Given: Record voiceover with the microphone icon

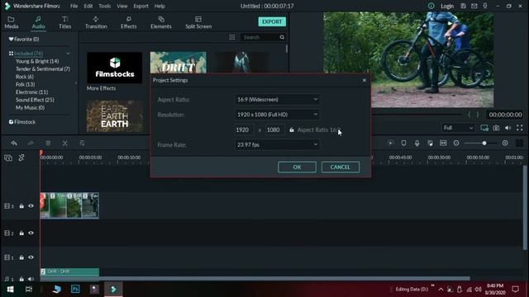Looking at the screenshot, I should [417, 143].
